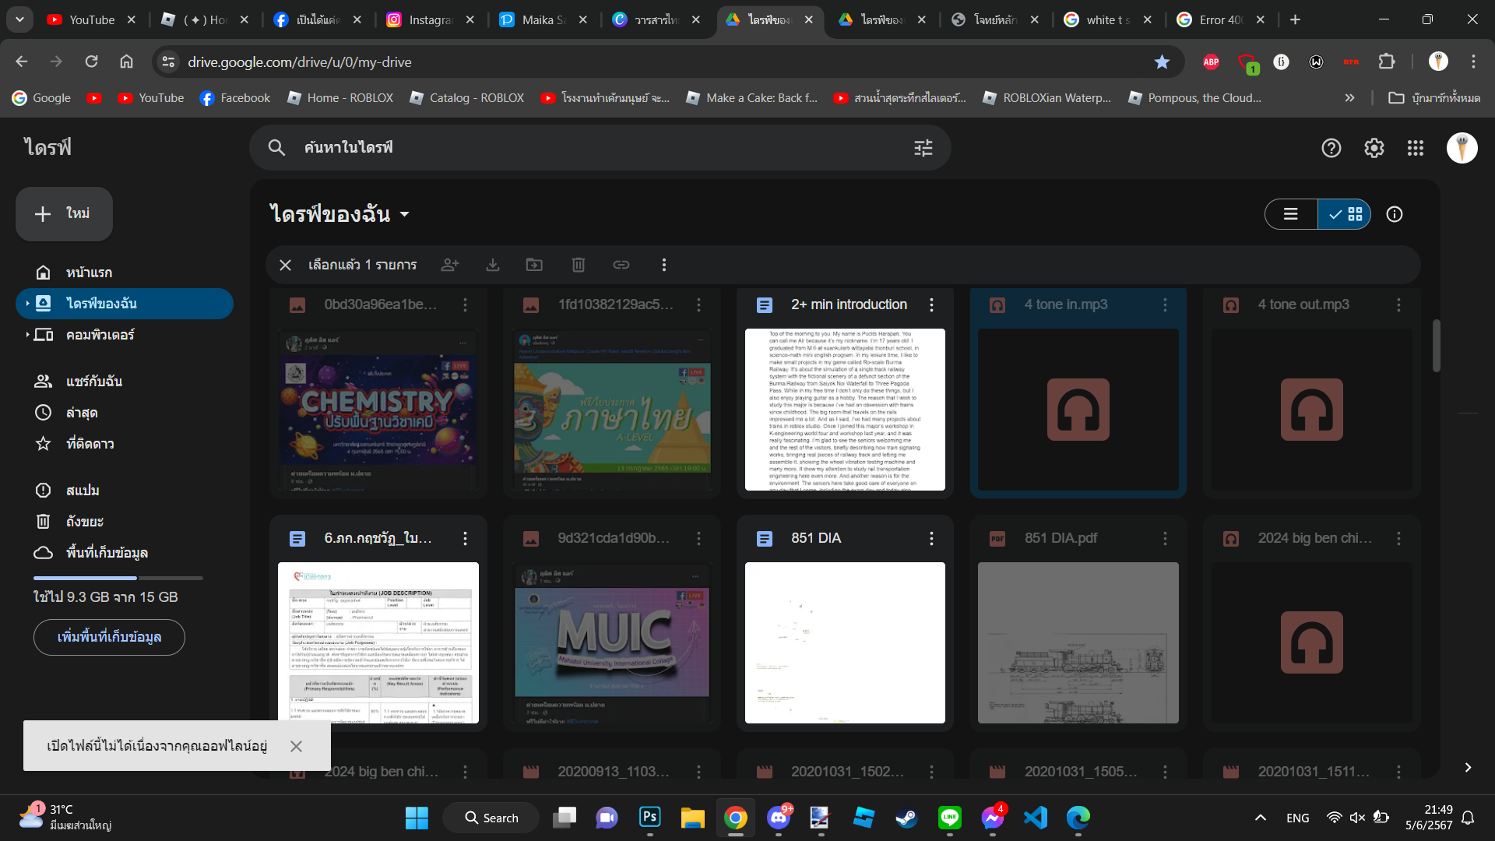
Task: Show the side panel arrow
Action: click(1468, 768)
